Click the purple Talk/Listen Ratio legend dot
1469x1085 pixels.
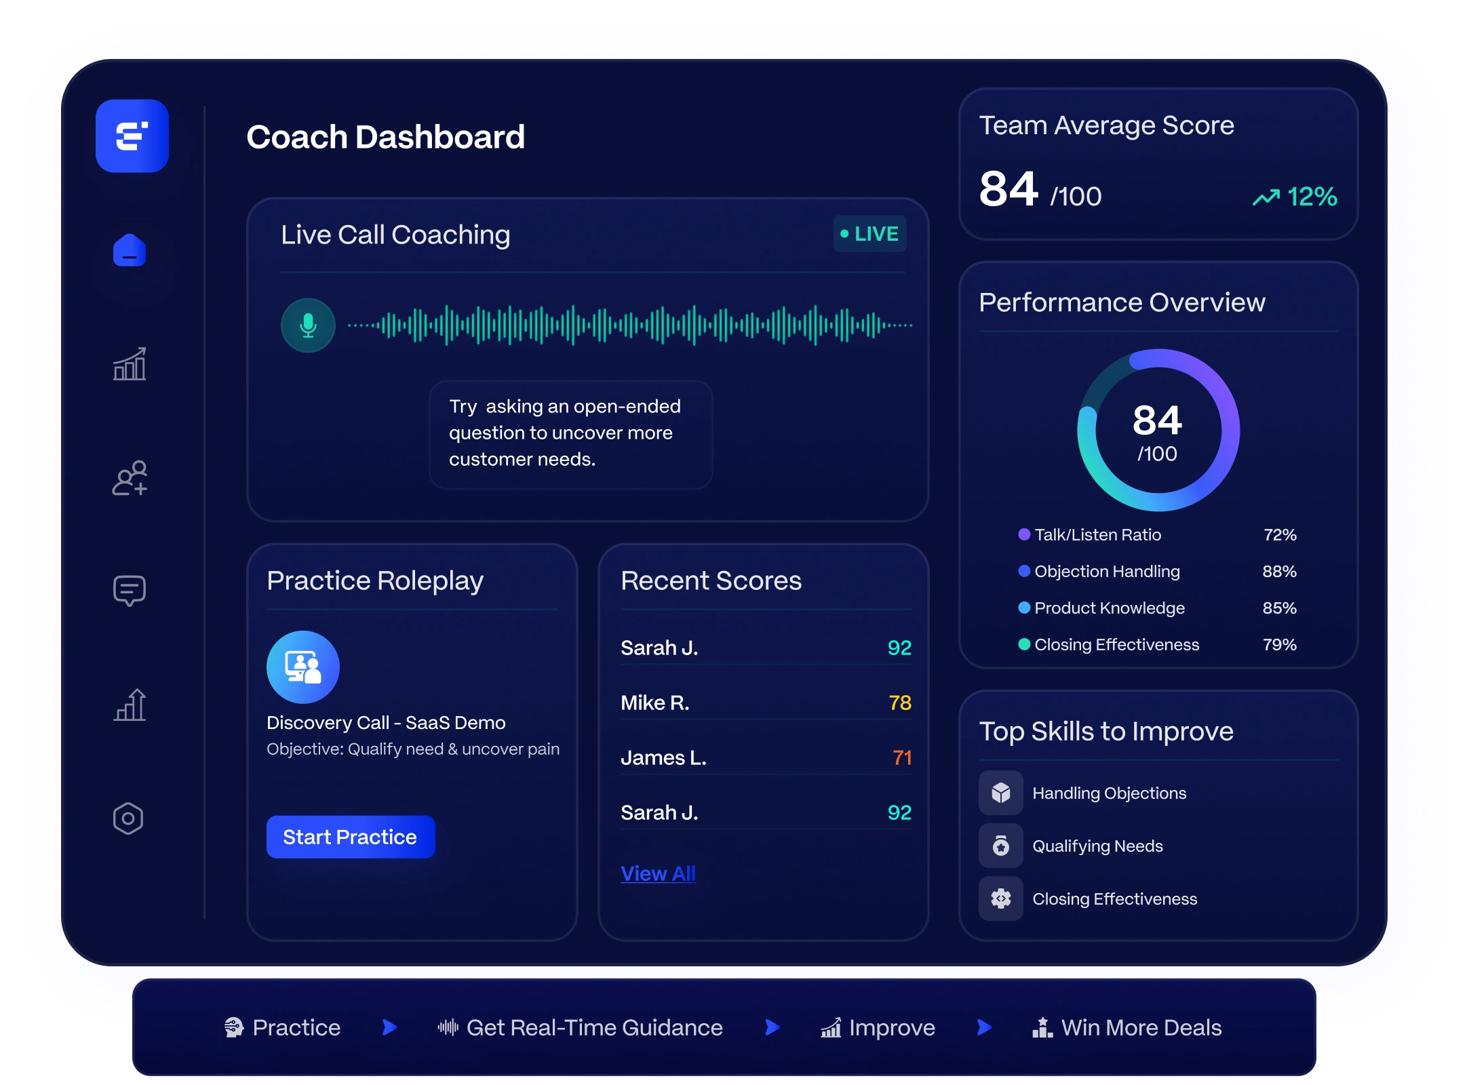[1024, 534]
